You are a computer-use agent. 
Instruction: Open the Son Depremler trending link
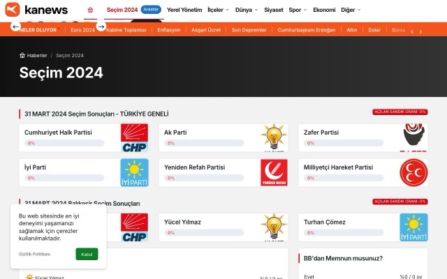coord(249,30)
